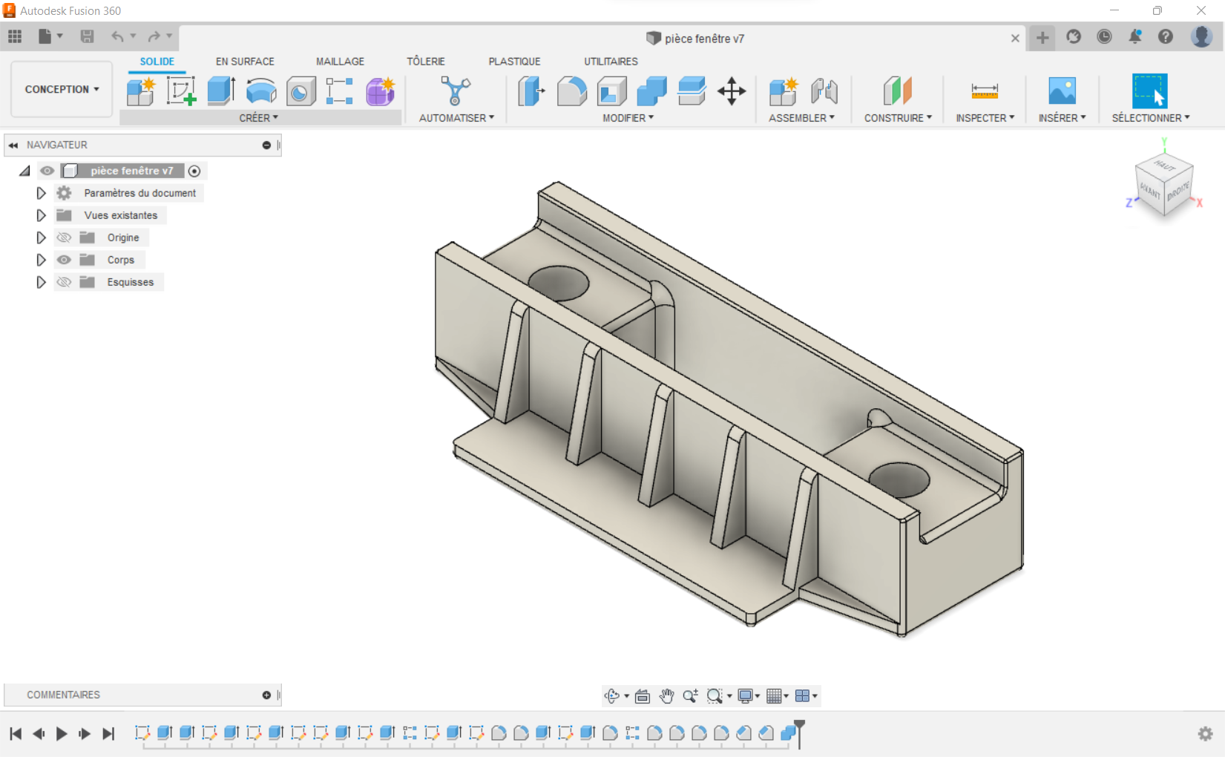
Task: Select the Extrude tool
Action: (220, 91)
